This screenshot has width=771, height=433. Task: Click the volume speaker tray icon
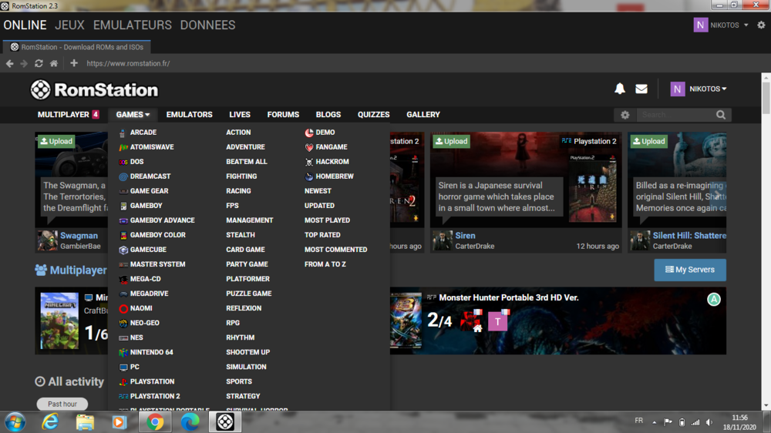[x=709, y=422]
